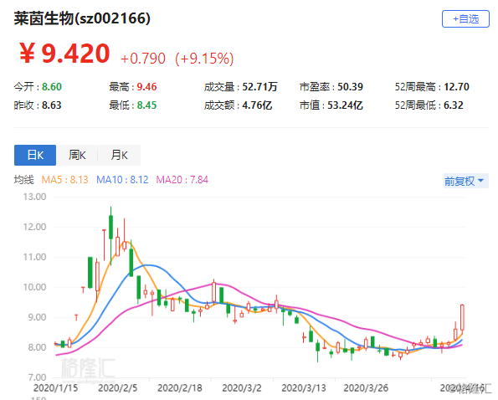
Task: Click the 昨收 previous close 8.63
Action: 51,105
